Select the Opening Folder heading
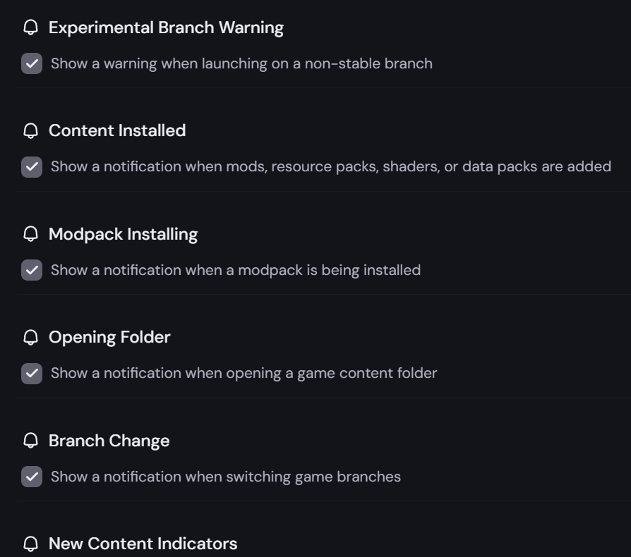The image size is (631, 557). tap(109, 337)
